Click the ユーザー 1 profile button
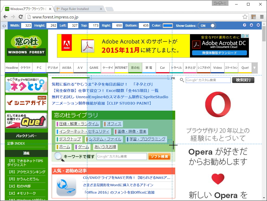 220,4
